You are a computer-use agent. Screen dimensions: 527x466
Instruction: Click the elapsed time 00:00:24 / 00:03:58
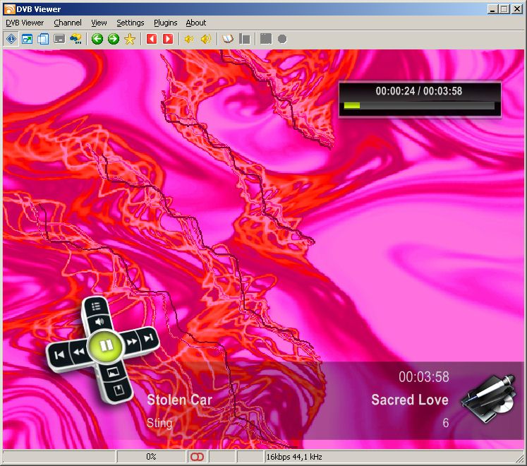[x=419, y=91]
